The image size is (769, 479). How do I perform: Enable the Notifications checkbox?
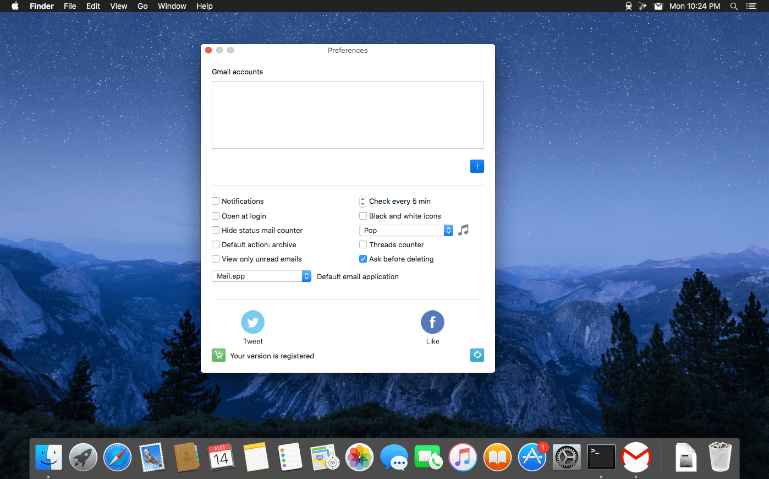pos(216,202)
